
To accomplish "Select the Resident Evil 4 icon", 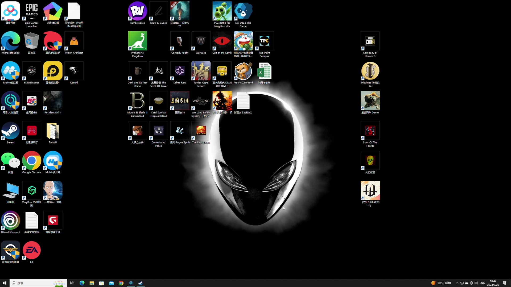I will (53, 103).
